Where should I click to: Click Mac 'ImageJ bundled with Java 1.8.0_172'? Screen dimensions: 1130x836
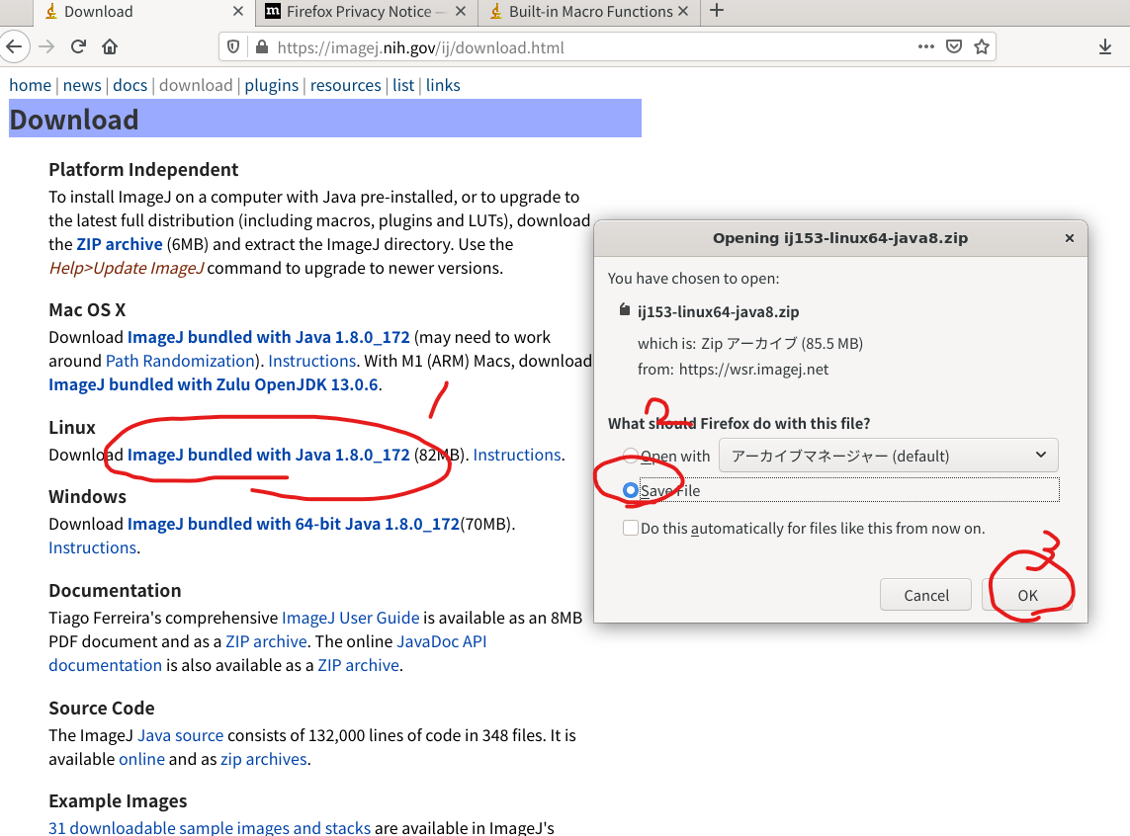(268, 337)
